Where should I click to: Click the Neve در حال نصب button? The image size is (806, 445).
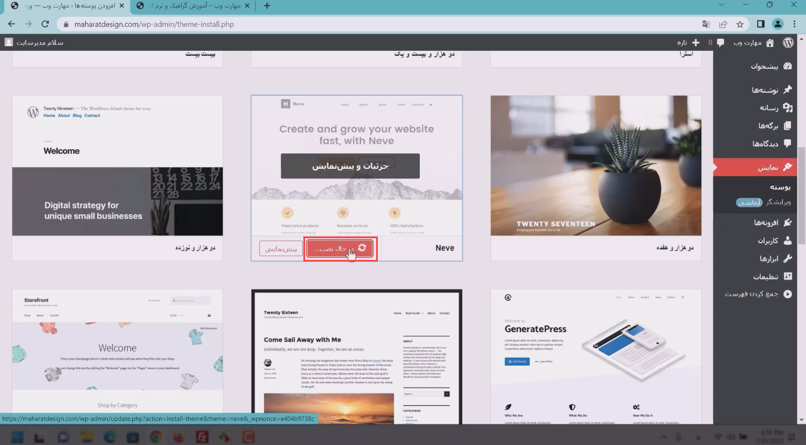click(x=340, y=248)
